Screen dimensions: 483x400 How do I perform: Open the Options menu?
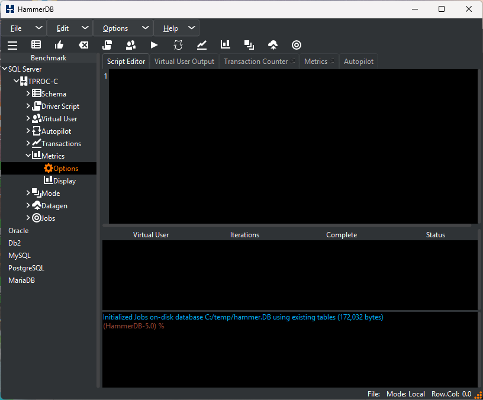pos(123,28)
